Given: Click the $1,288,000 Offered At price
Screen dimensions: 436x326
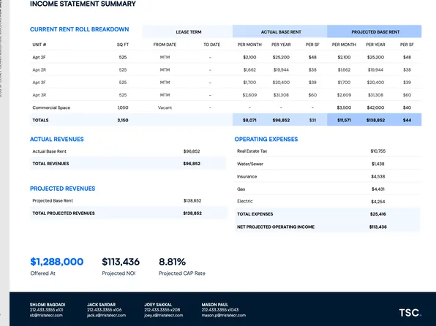Looking at the screenshot, I should click(x=57, y=262).
